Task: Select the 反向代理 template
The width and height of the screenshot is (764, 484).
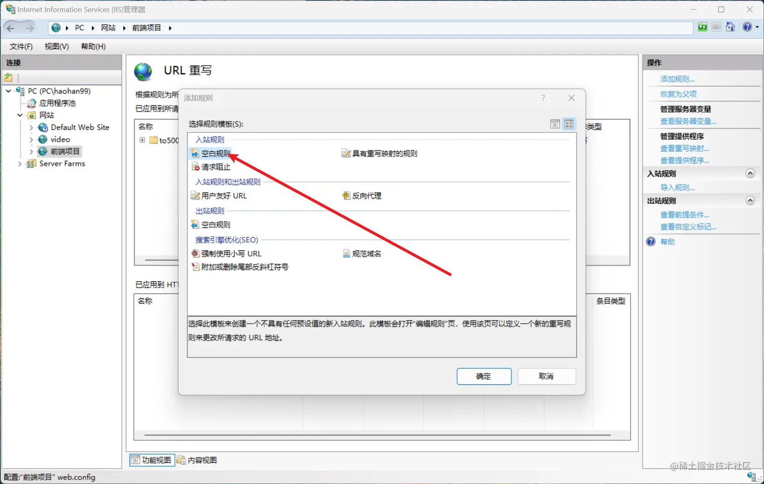Action: coord(362,196)
